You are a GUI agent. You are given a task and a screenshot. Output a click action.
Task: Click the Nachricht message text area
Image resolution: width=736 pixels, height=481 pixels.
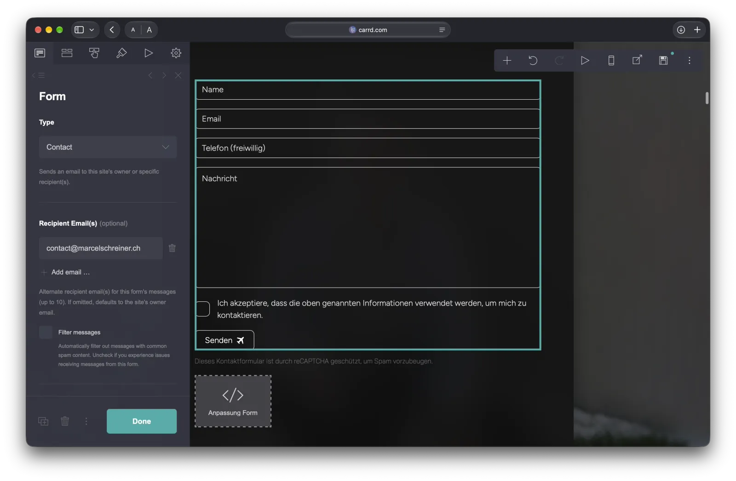pos(368,227)
